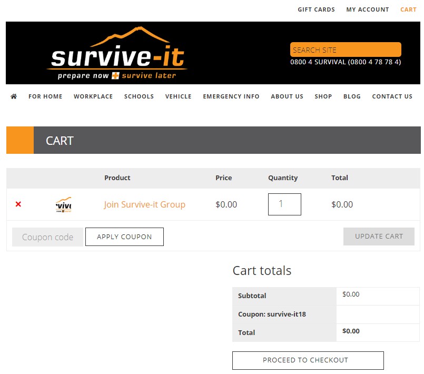Visit the About Us page
Screen dimensions: 424x374
(287, 96)
